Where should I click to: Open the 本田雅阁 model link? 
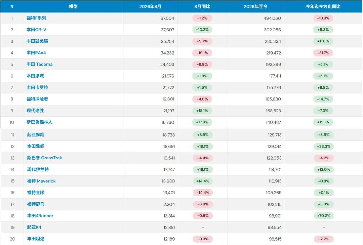click(36, 146)
